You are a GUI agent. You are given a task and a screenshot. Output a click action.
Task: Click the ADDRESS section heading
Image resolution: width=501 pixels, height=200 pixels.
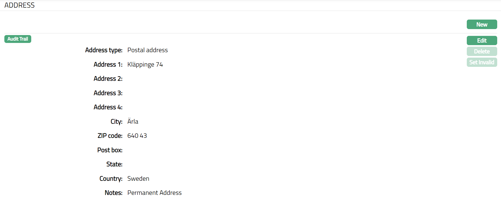tap(20, 5)
